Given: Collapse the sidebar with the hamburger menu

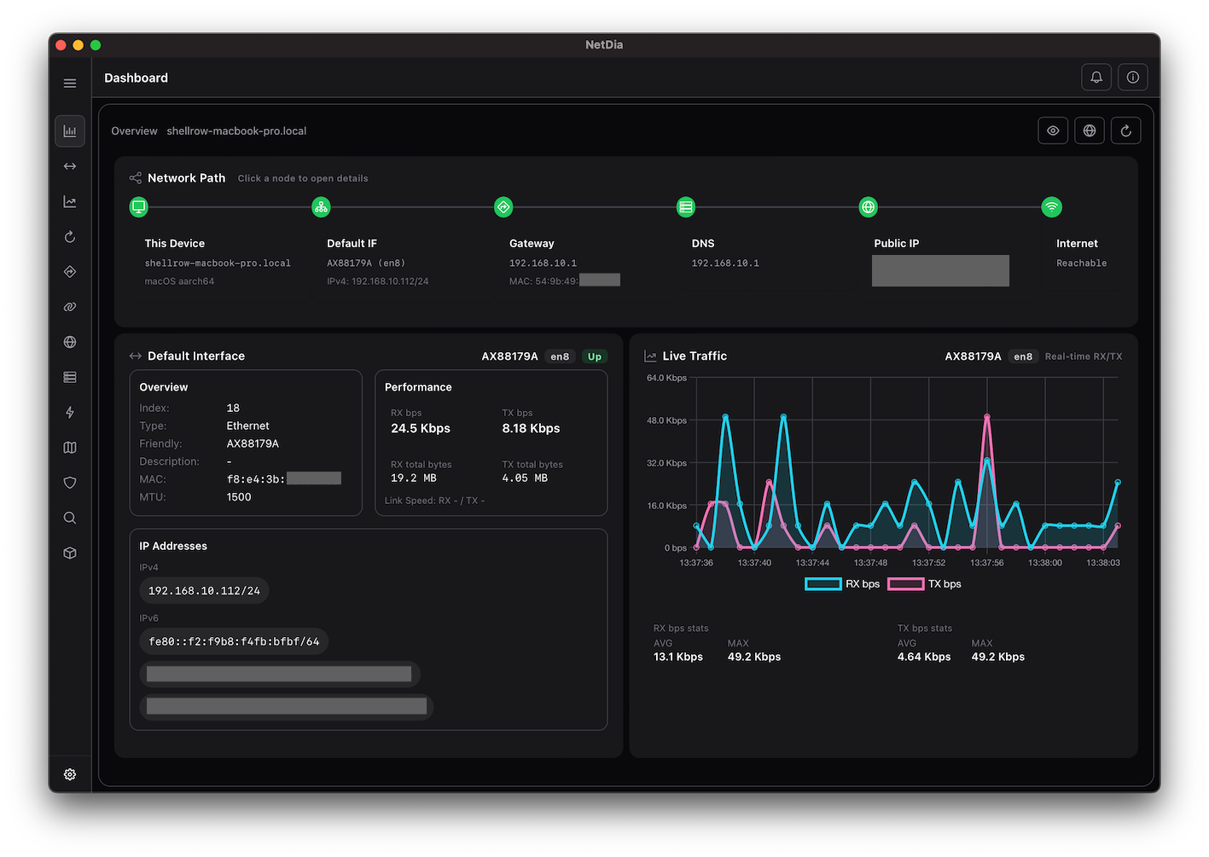Looking at the screenshot, I should (x=70, y=83).
